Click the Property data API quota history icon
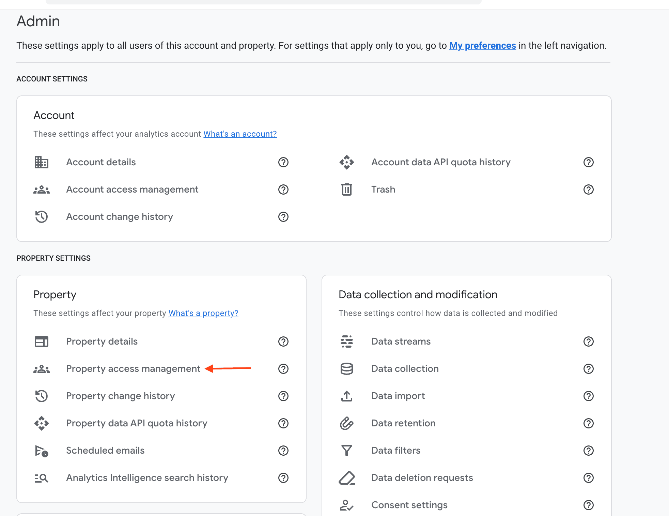669x516 pixels. click(x=41, y=423)
